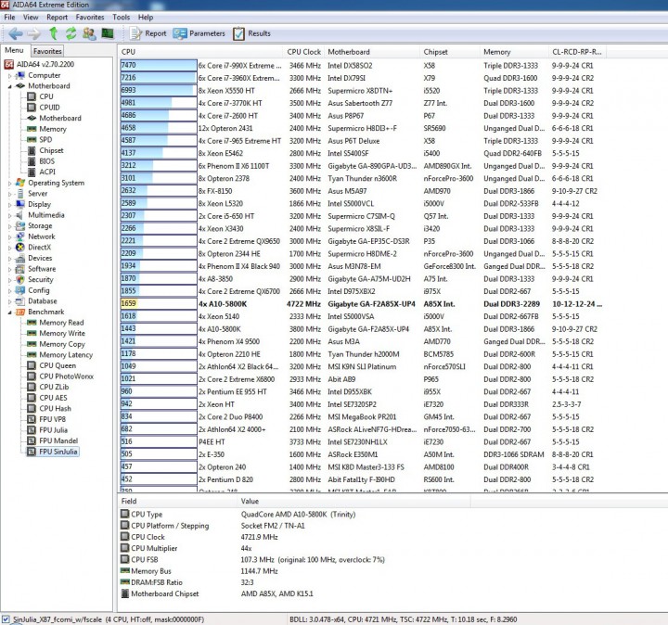Open the Favorites menu
The image size is (668, 625).
click(90, 17)
